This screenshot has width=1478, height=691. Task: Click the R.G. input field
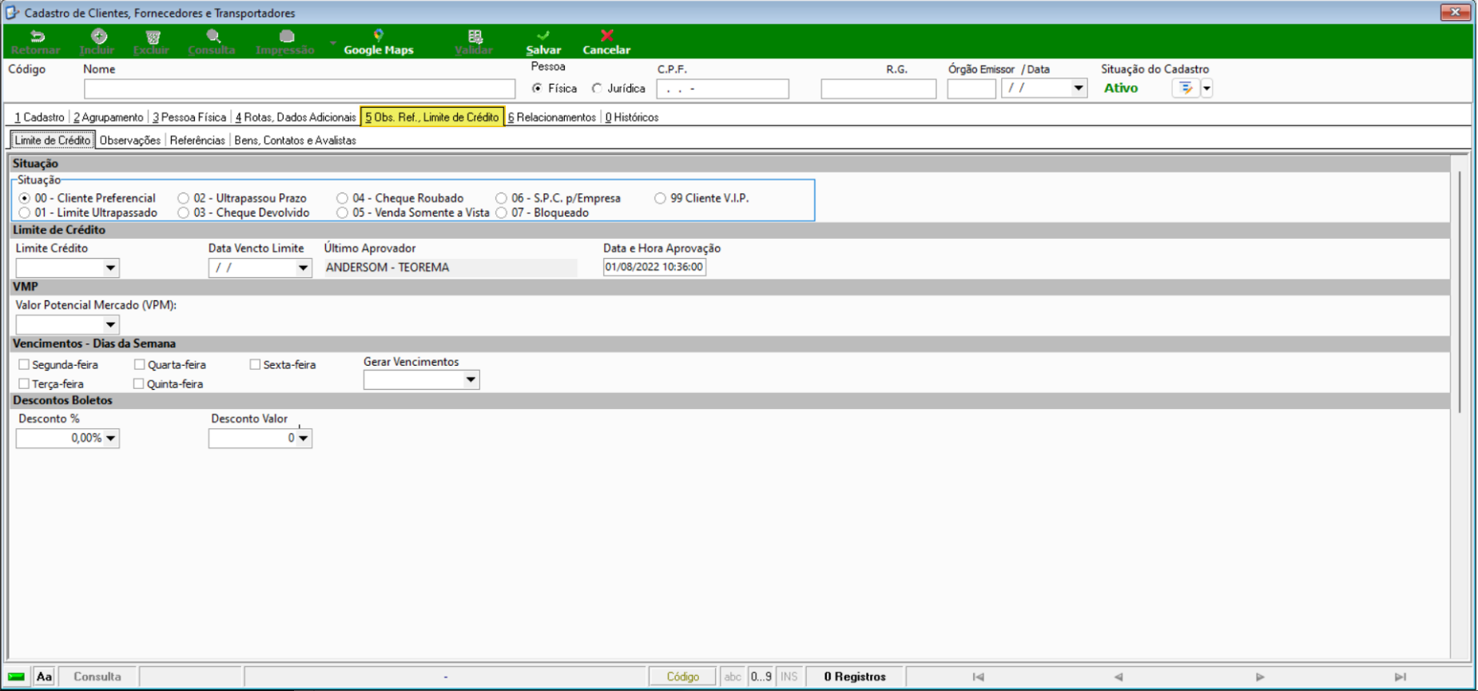[x=878, y=89]
